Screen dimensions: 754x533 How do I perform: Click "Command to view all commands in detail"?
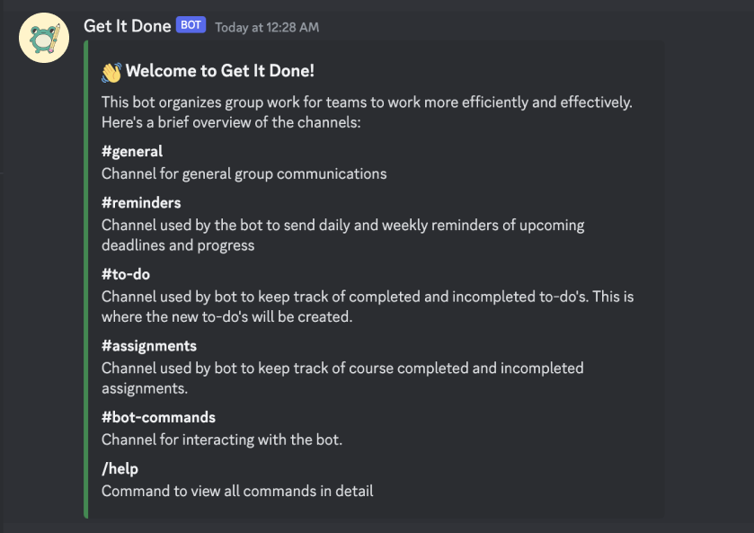[x=237, y=491]
